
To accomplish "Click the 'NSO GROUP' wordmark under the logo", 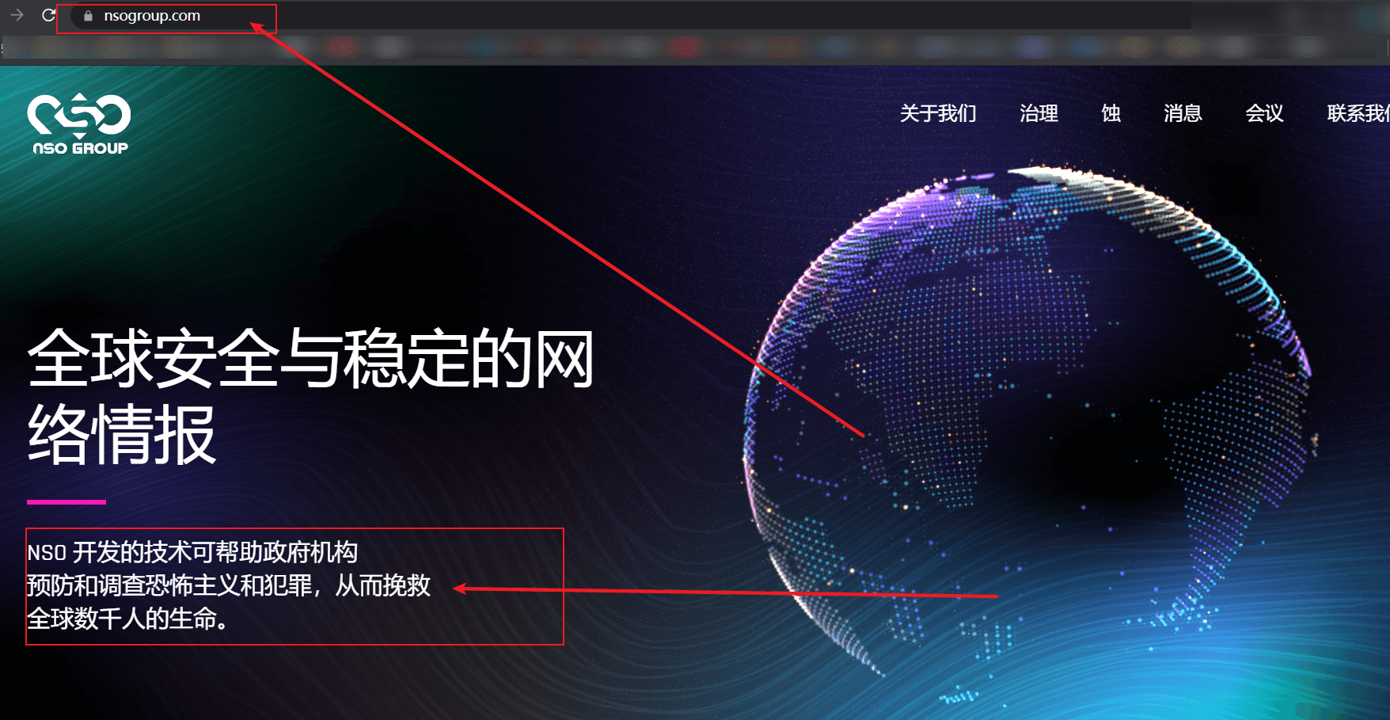I will click(x=80, y=148).
